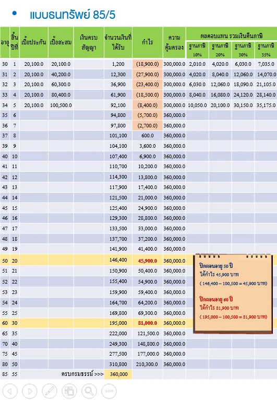Click profit value 210,300.0
This screenshot has width=277, height=400.
[147, 364]
